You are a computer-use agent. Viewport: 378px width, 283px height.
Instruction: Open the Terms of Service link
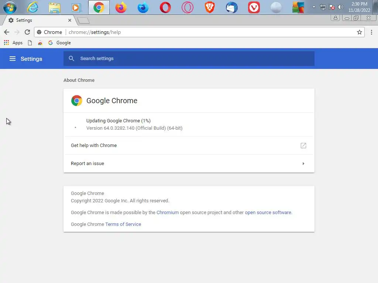(123, 224)
